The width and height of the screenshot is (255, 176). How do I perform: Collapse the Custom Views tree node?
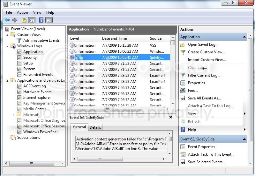(x=7, y=35)
